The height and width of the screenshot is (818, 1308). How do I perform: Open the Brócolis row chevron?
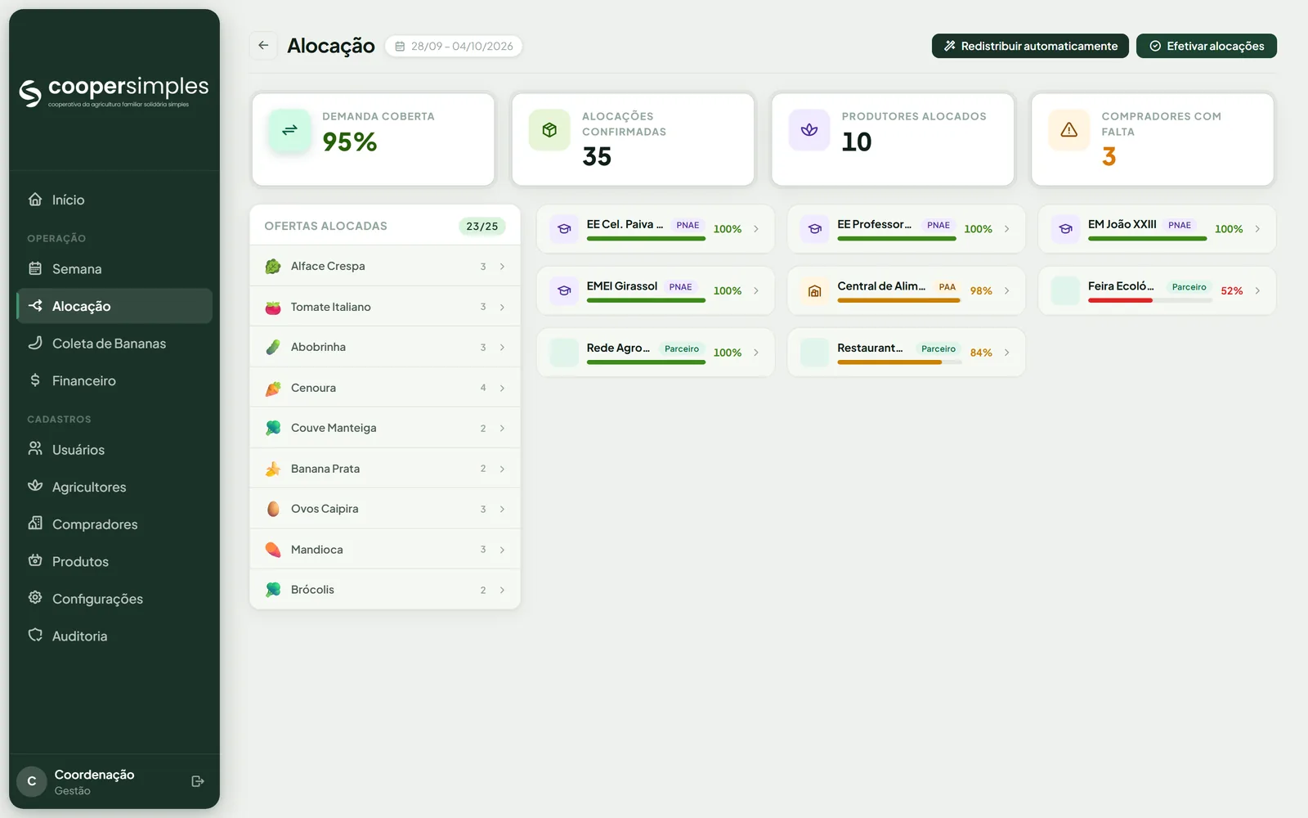tap(502, 591)
